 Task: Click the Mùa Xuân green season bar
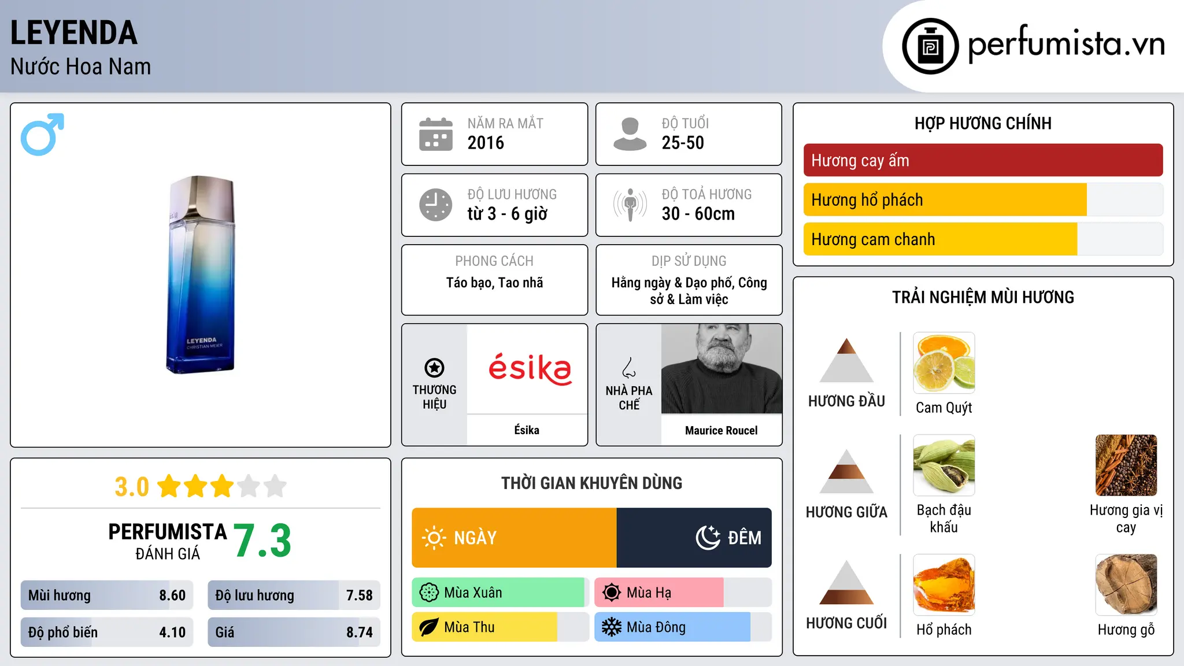click(501, 593)
